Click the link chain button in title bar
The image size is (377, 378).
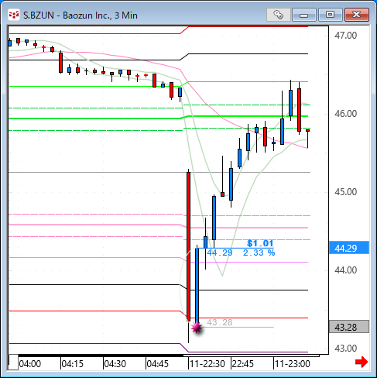tap(279, 15)
